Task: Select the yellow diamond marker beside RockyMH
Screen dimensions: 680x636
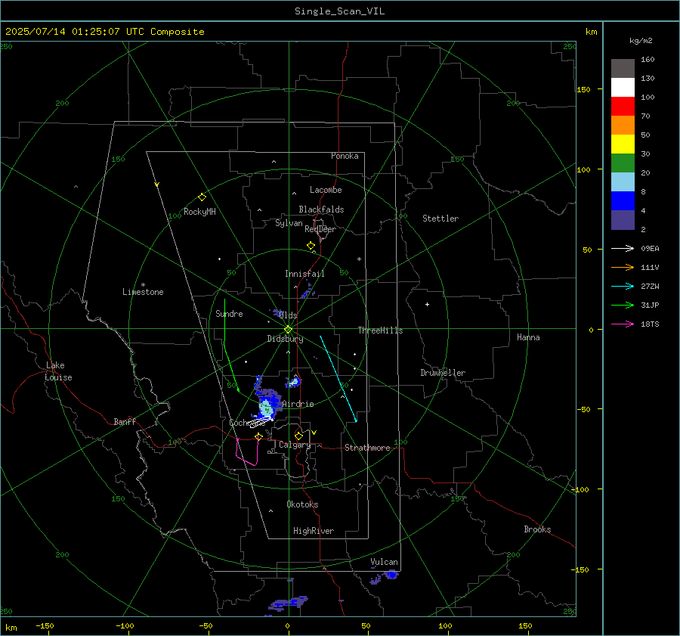Action: click(202, 197)
